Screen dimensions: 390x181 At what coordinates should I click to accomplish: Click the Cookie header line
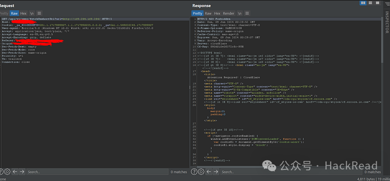78,25
